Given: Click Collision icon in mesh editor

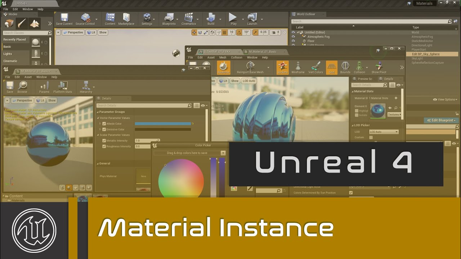Looking at the screenshot, I should tap(359, 68).
